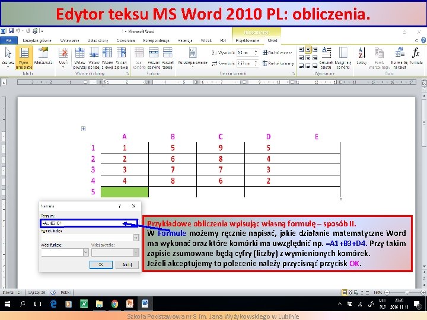The image size is (427, 320).
Task: Click the Zaznacz selection arrow tool
Action: [x=8, y=56]
